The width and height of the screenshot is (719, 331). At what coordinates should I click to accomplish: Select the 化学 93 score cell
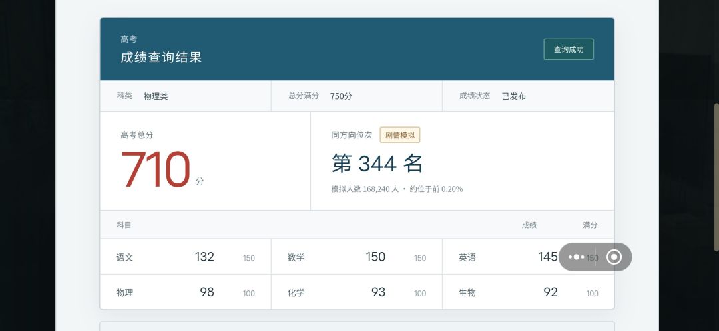357,292
